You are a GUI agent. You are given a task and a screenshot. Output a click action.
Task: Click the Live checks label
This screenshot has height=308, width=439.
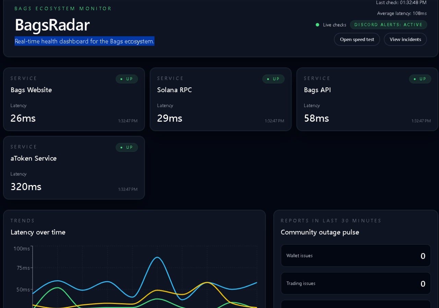[x=335, y=25]
